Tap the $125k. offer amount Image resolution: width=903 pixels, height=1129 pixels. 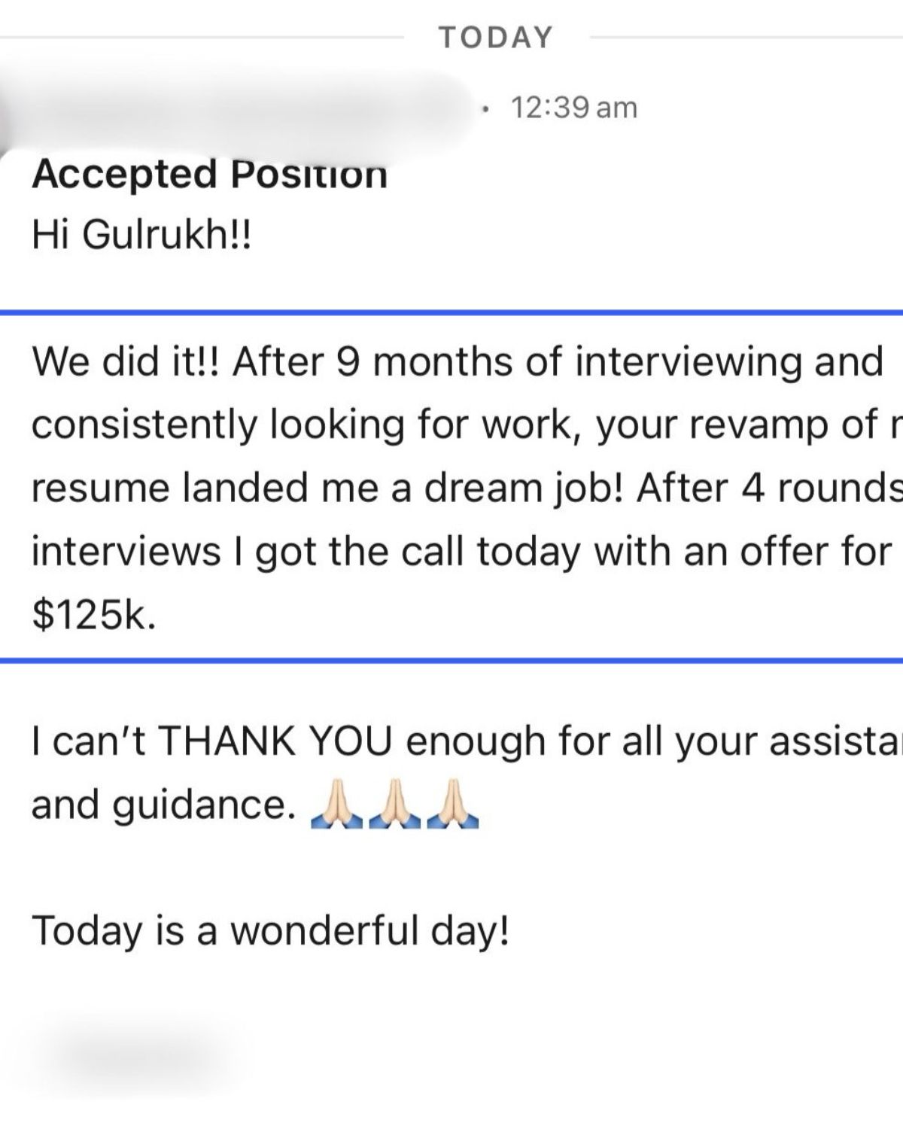click(95, 615)
